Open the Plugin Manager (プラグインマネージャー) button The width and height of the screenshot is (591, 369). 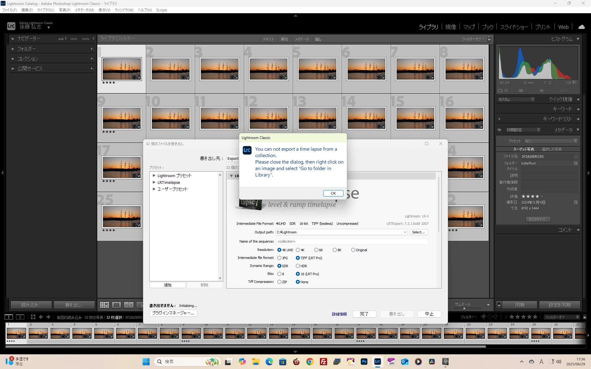pos(173,313)
